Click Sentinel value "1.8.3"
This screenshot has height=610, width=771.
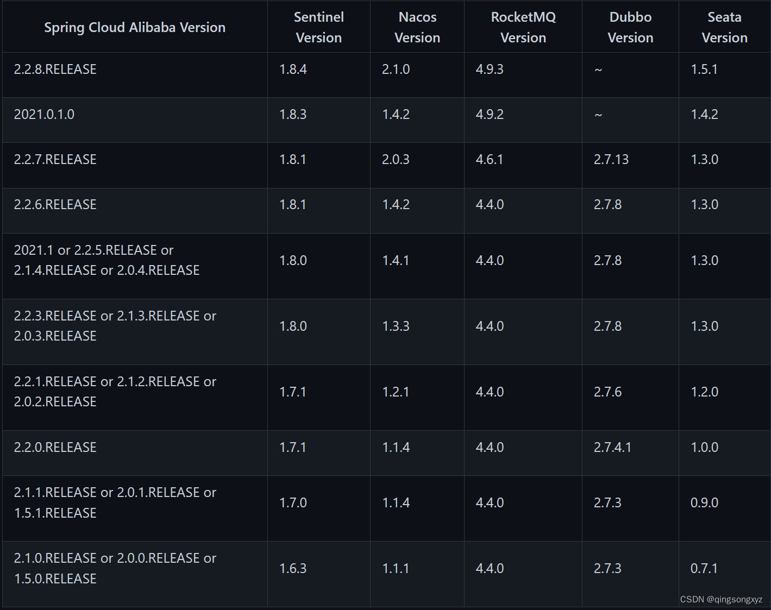293,115
